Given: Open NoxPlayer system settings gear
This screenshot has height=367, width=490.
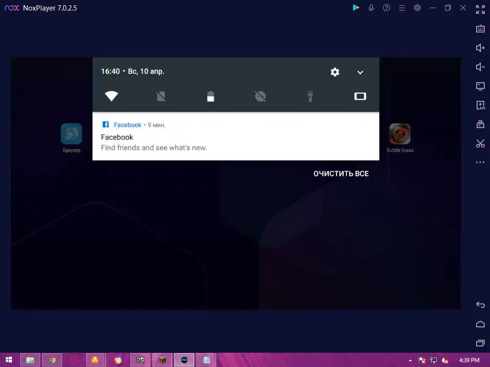Looking at the screenshot, I should pyautogui.click(x=417, y=8).
